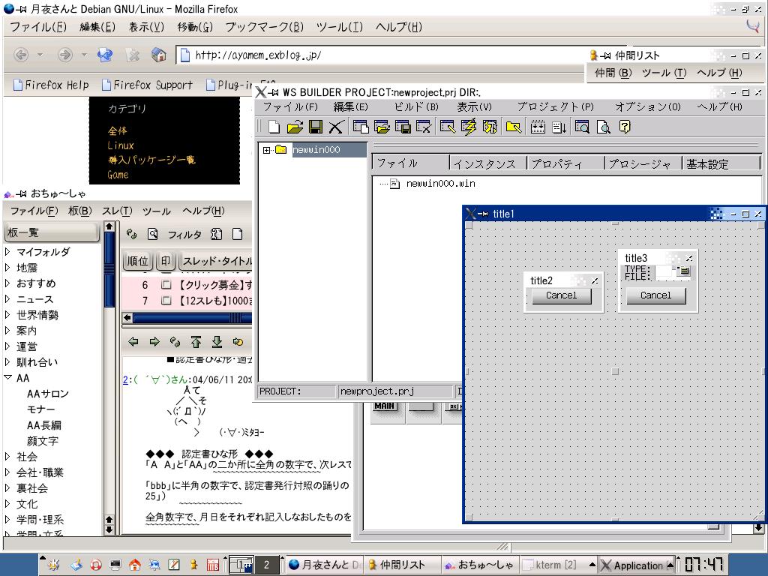Open ビルド(B) menu in WS Builder
This screenshot has height=576, width=768.
[416, 106]
